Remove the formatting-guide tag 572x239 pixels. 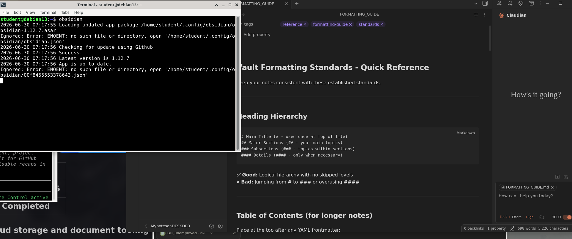[350, 24]
